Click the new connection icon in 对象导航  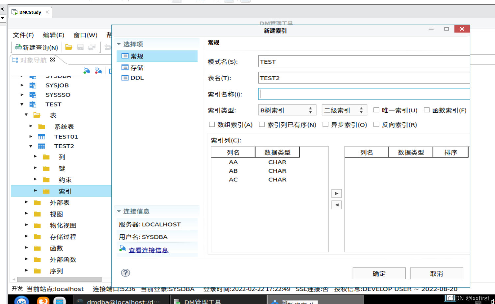[x=87, y=70]
